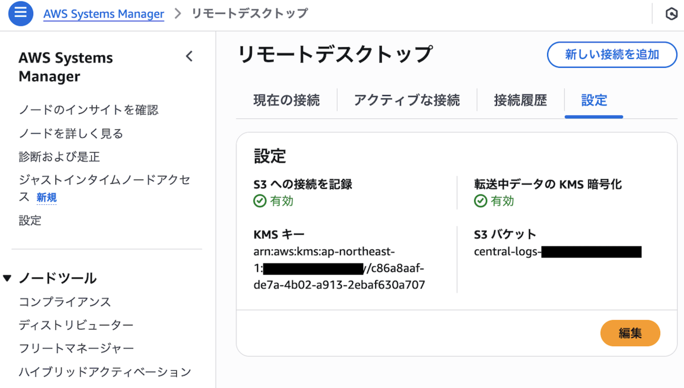Open the AWS Systems Manager breadcrumb link
Image resolution: width=684 pixels, height=388 pixels.
pos(104,14)
